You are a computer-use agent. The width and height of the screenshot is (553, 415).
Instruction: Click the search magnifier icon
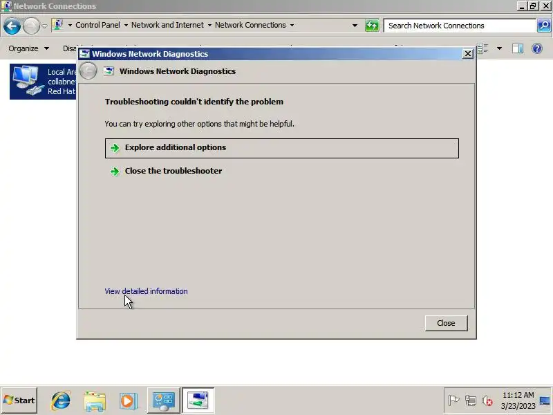(544, 26)
